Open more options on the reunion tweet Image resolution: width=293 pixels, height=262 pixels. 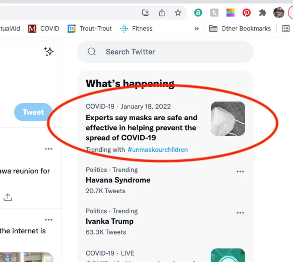49,149
